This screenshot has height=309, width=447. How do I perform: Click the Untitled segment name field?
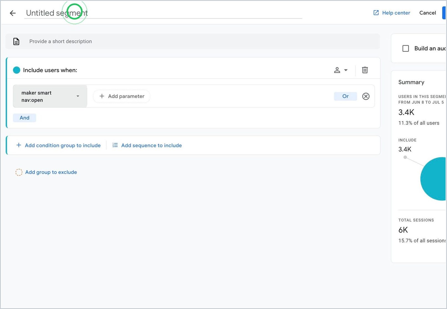163,13
